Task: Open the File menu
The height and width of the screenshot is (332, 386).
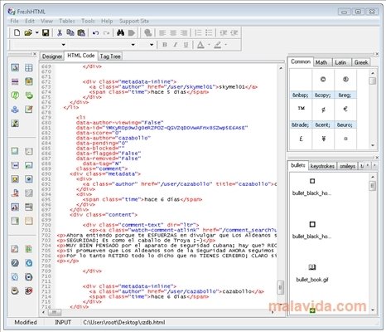Action: tap(14, 21)
